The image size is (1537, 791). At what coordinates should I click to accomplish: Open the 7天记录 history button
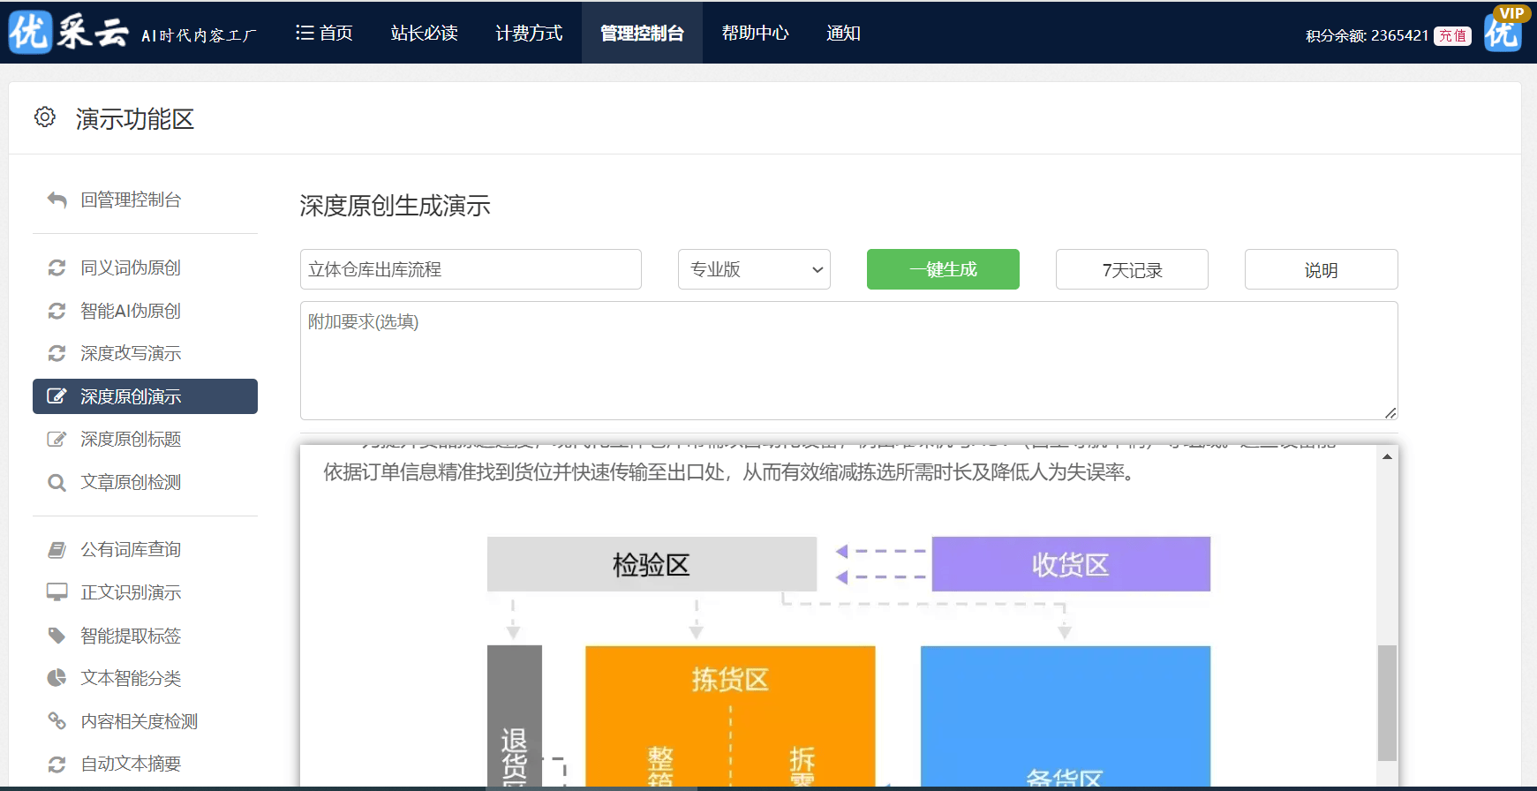coord(1132,269)
